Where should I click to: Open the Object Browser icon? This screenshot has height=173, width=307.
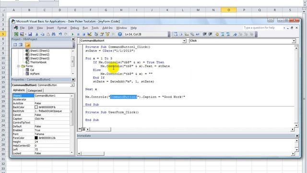(107, 34)
